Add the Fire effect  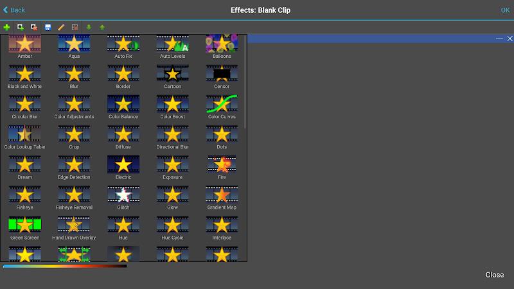pos(222,168)
